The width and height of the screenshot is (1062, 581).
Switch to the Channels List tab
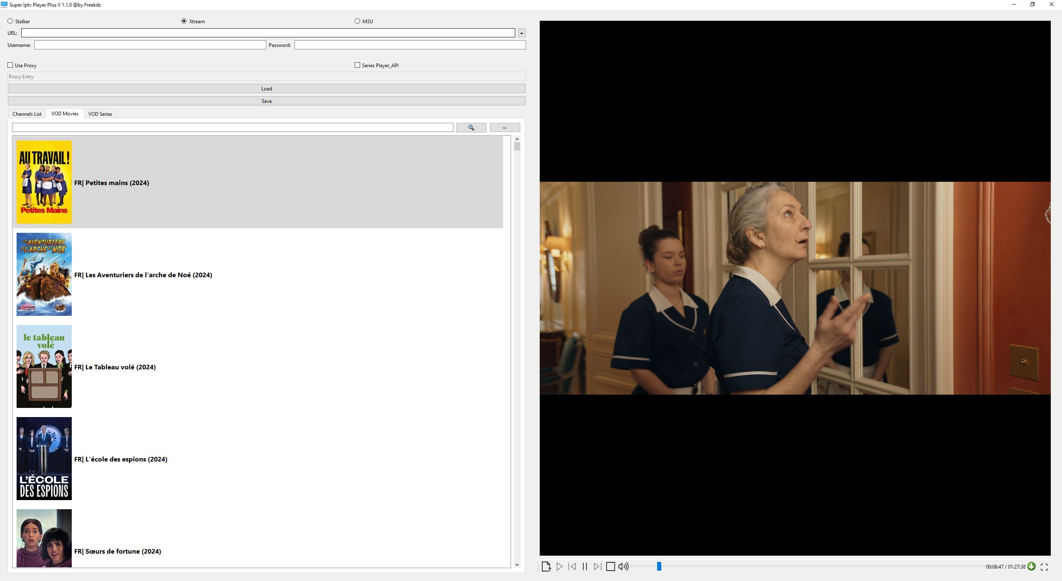(27, 114)
